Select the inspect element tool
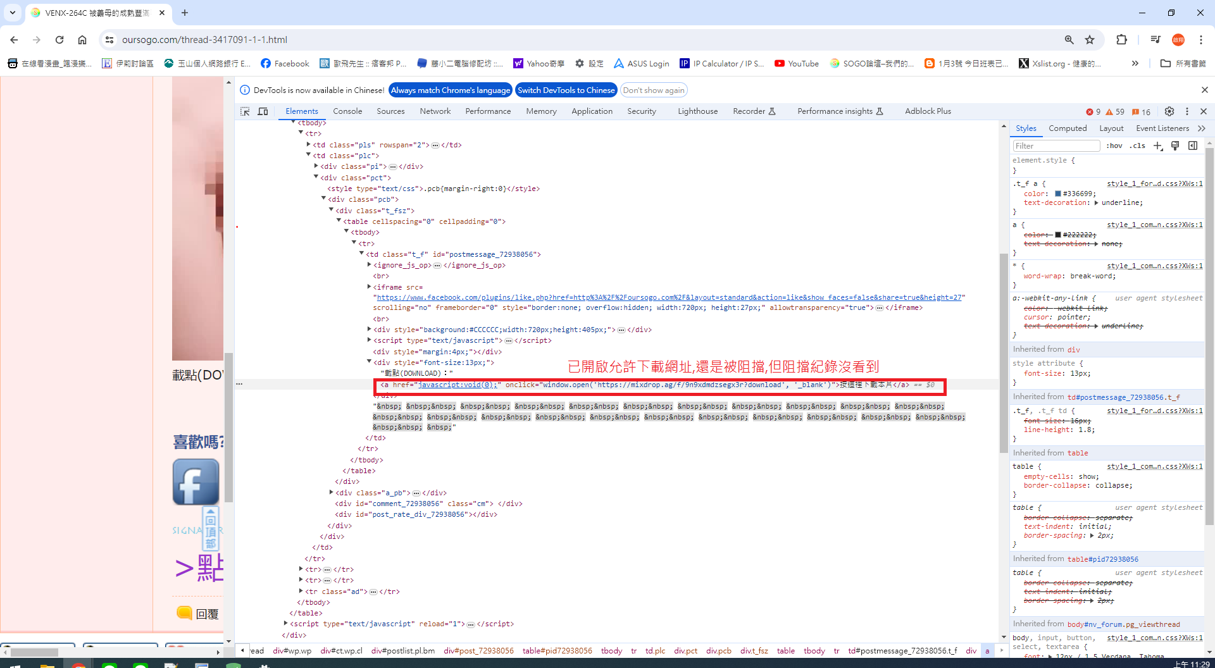The height and width of the screenshot is (668, 1215). coord(245,111)
